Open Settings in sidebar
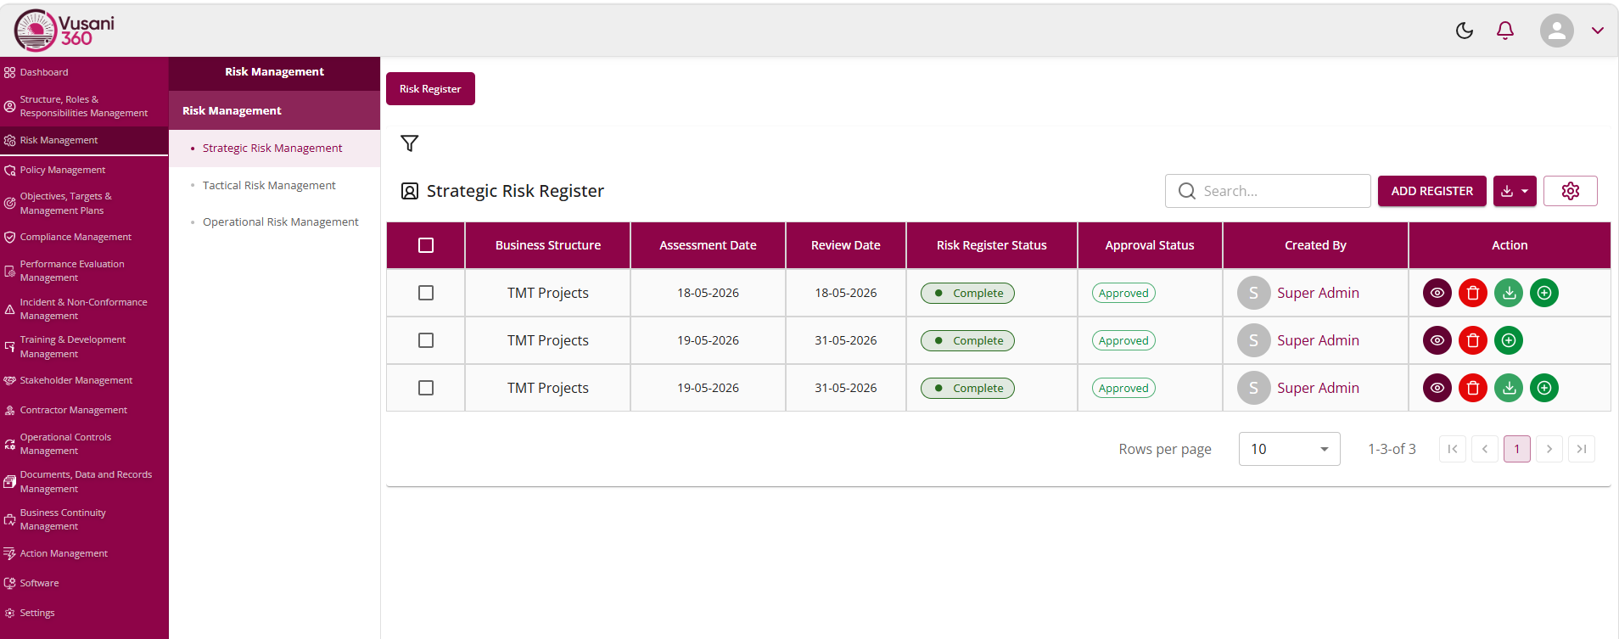Viewport: 1619px width, 639px height. tap(84, 613)
